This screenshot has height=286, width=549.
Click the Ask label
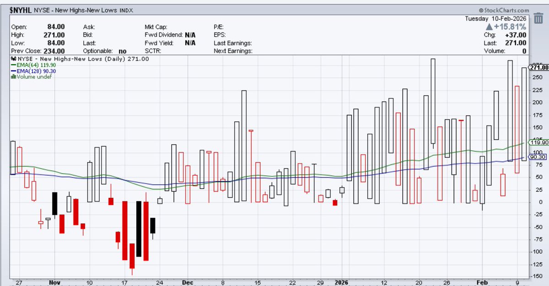click(x=89, y=27)
